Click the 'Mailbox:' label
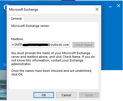 coord(17,39)
